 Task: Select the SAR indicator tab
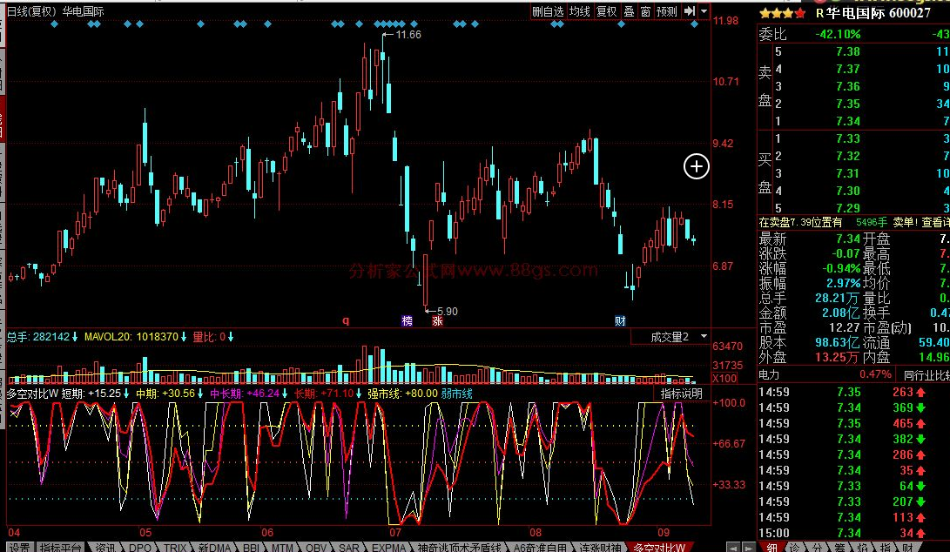(x=348, y=547)
